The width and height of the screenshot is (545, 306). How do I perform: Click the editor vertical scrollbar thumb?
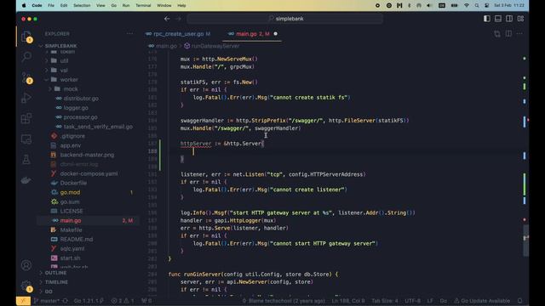[525, 241]
